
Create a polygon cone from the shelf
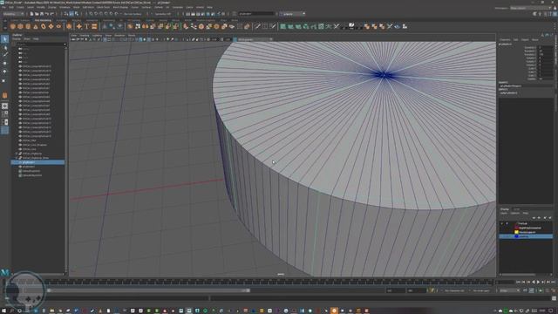[x=36, y=27]
